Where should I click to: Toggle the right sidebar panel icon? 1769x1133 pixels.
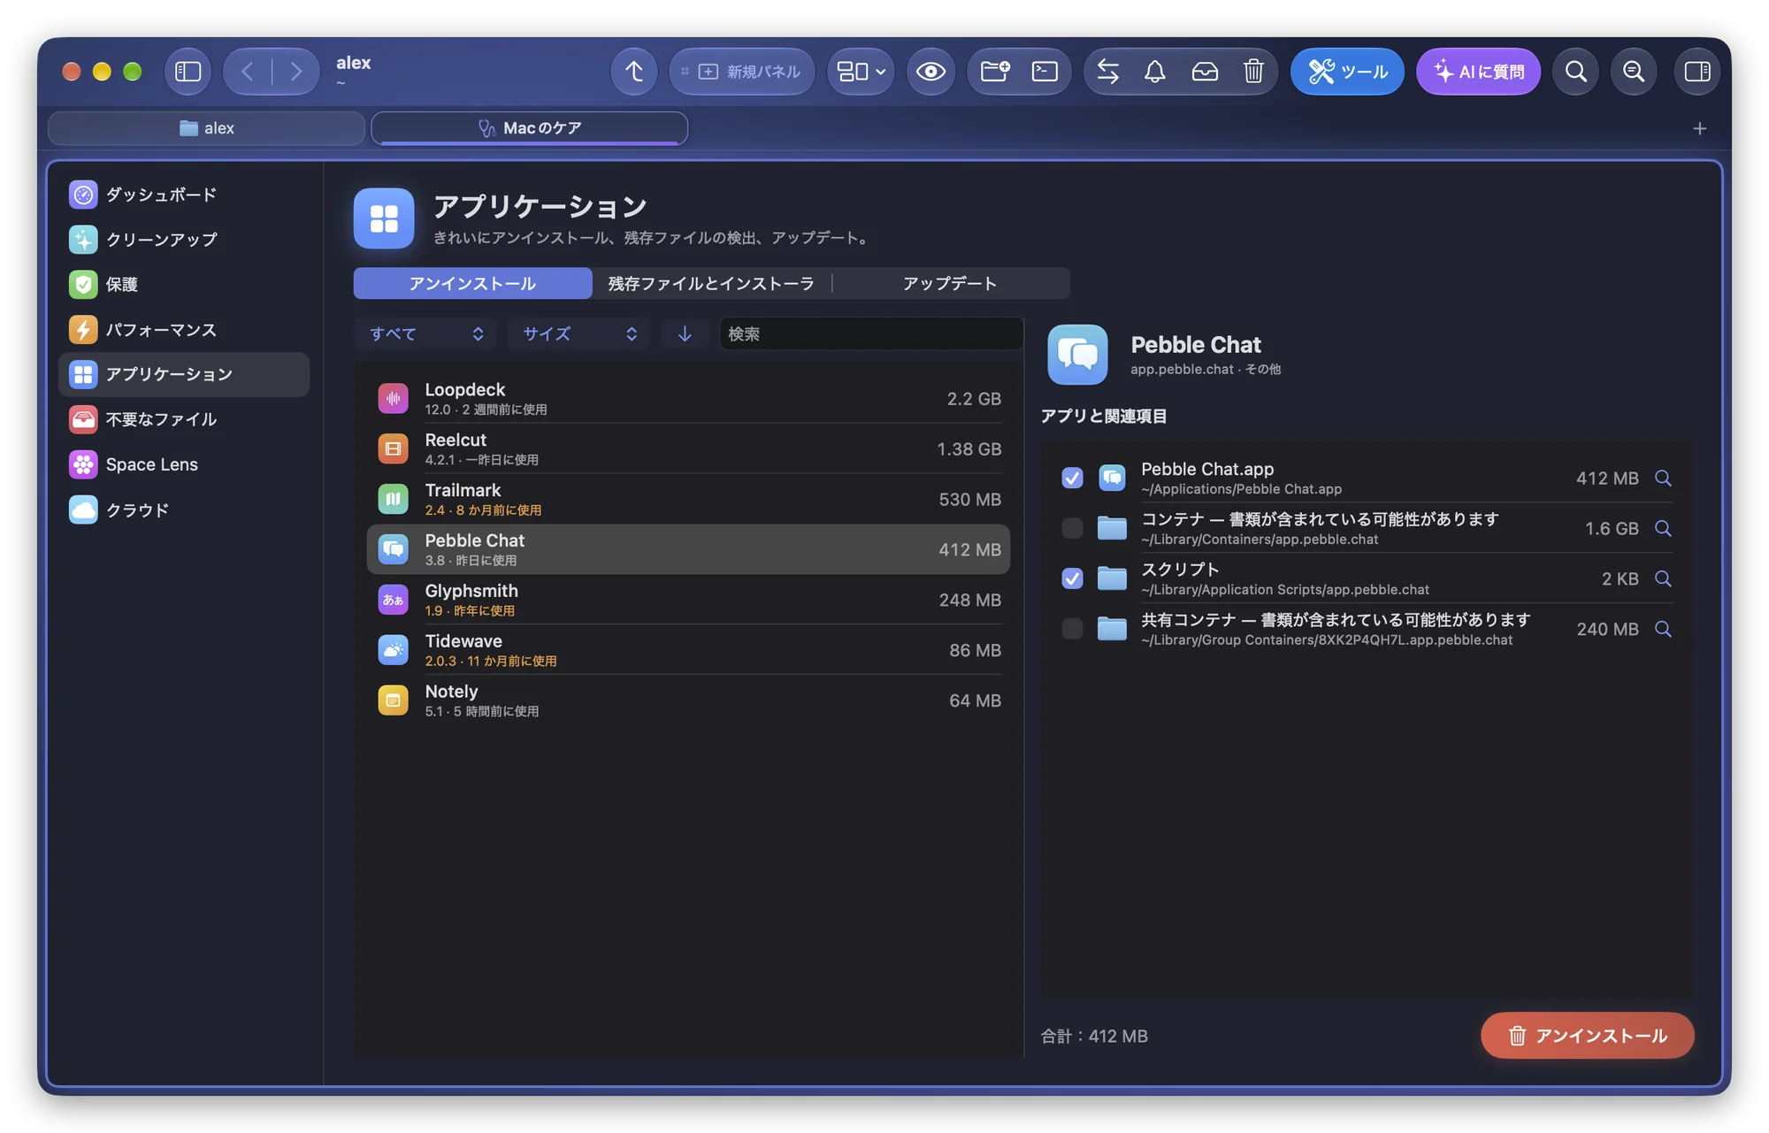click(x=1696, y=72)
